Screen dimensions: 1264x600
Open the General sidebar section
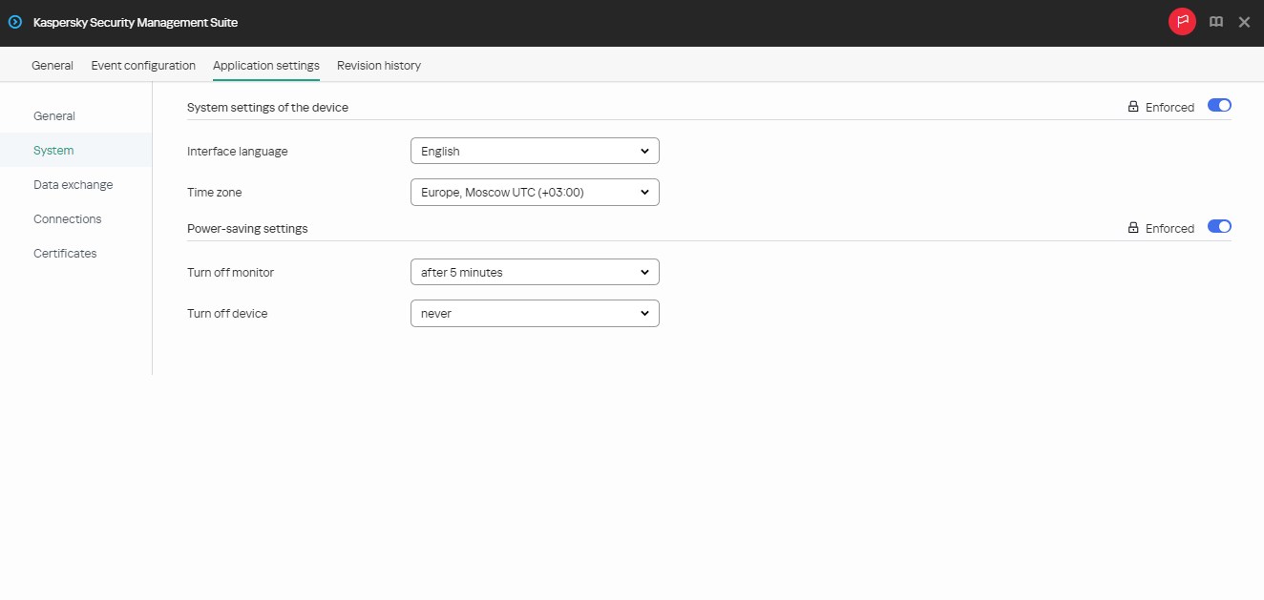coord(53,115)
